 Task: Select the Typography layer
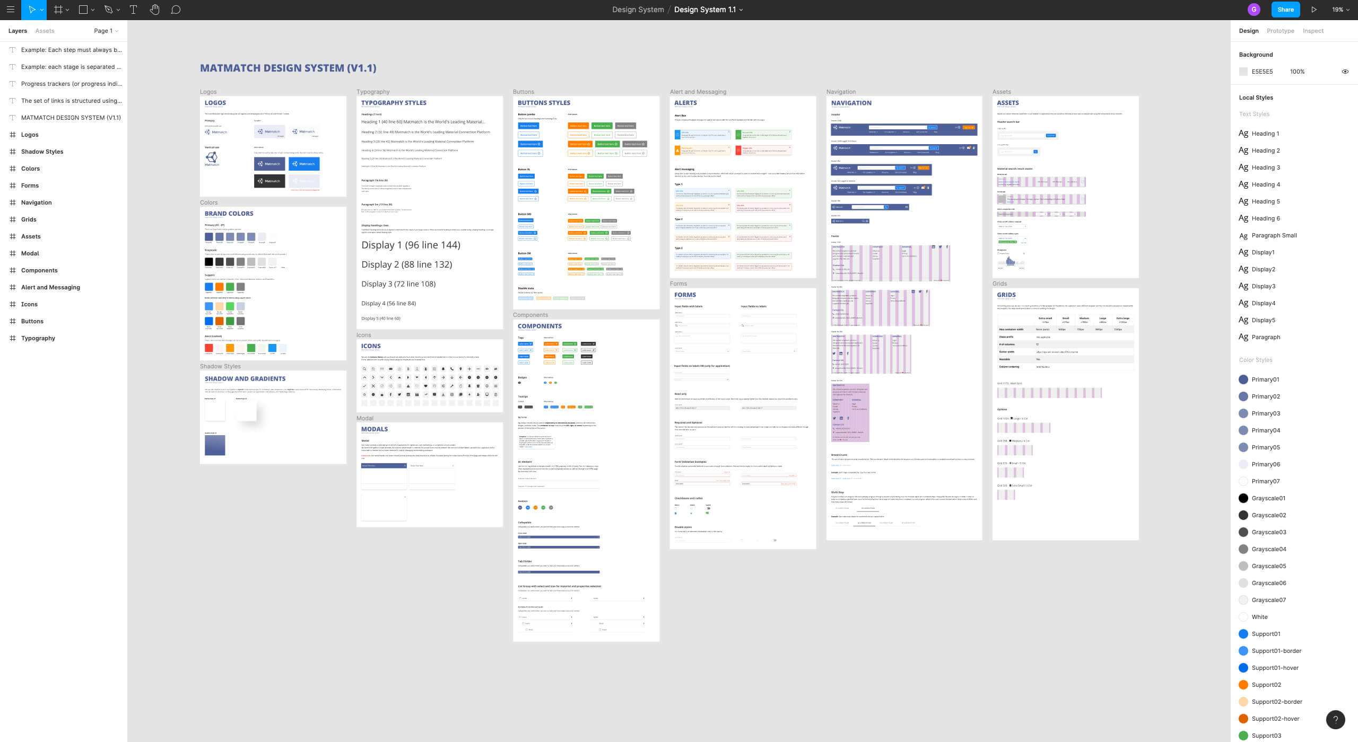click(x=64, y=338)
